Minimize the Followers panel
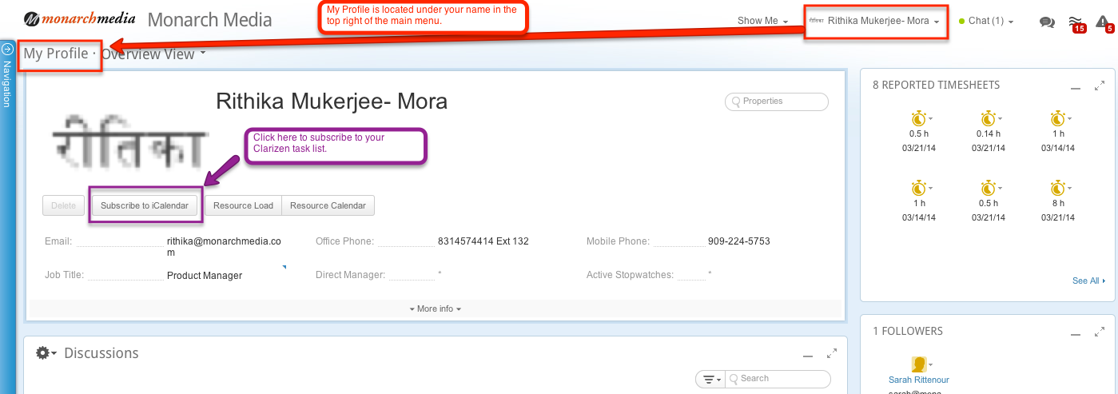The height and width of the screenshot is (394, 1118). [1076, 333]
